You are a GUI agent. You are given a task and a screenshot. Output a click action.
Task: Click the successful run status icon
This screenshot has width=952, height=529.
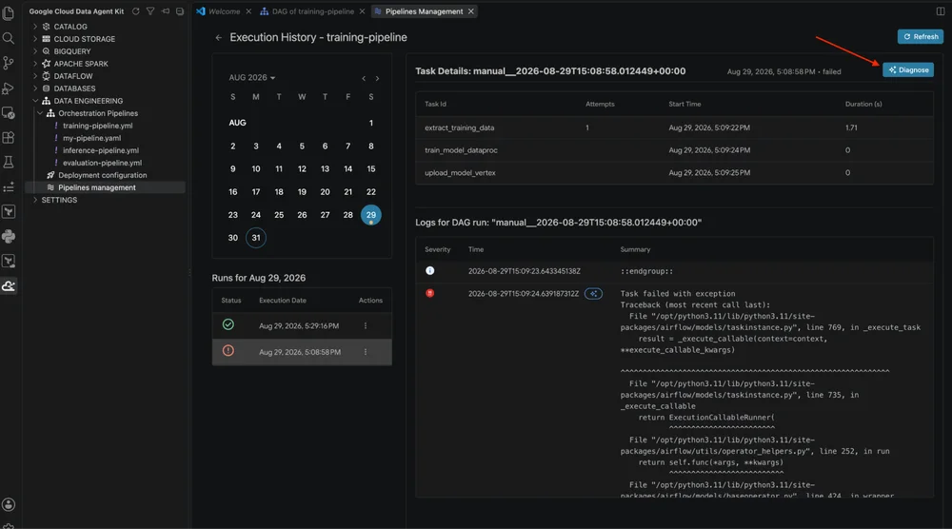pos(228,324)
